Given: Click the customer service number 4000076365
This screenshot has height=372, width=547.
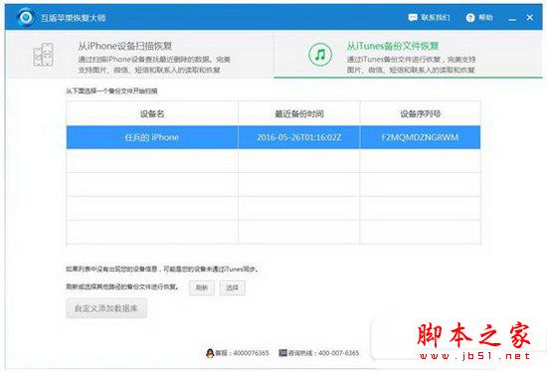Looking at the screenshot, I should coord(252,353).
